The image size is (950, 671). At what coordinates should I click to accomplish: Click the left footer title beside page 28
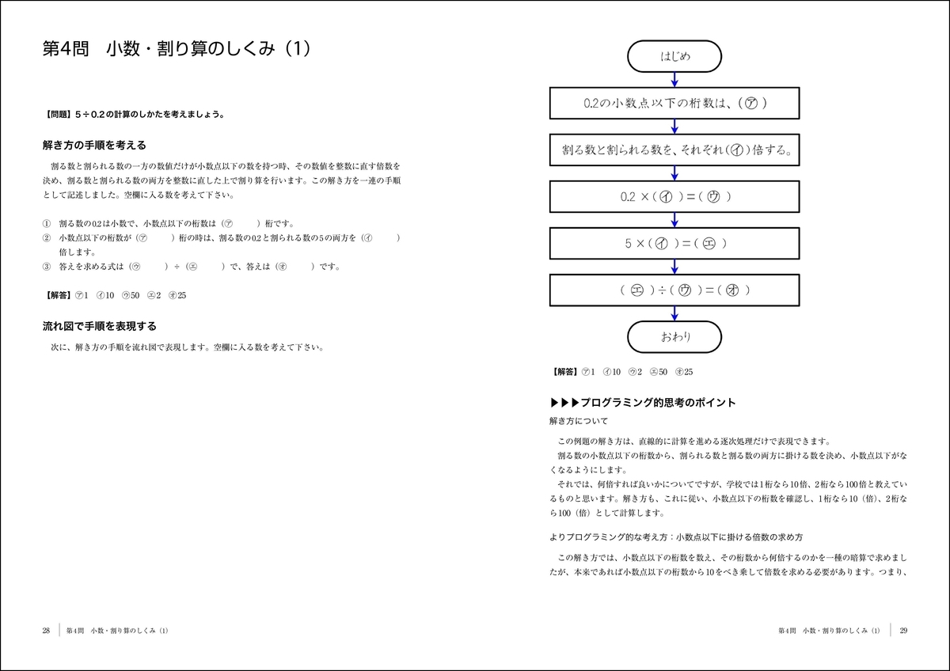click(x=118, y=631)
